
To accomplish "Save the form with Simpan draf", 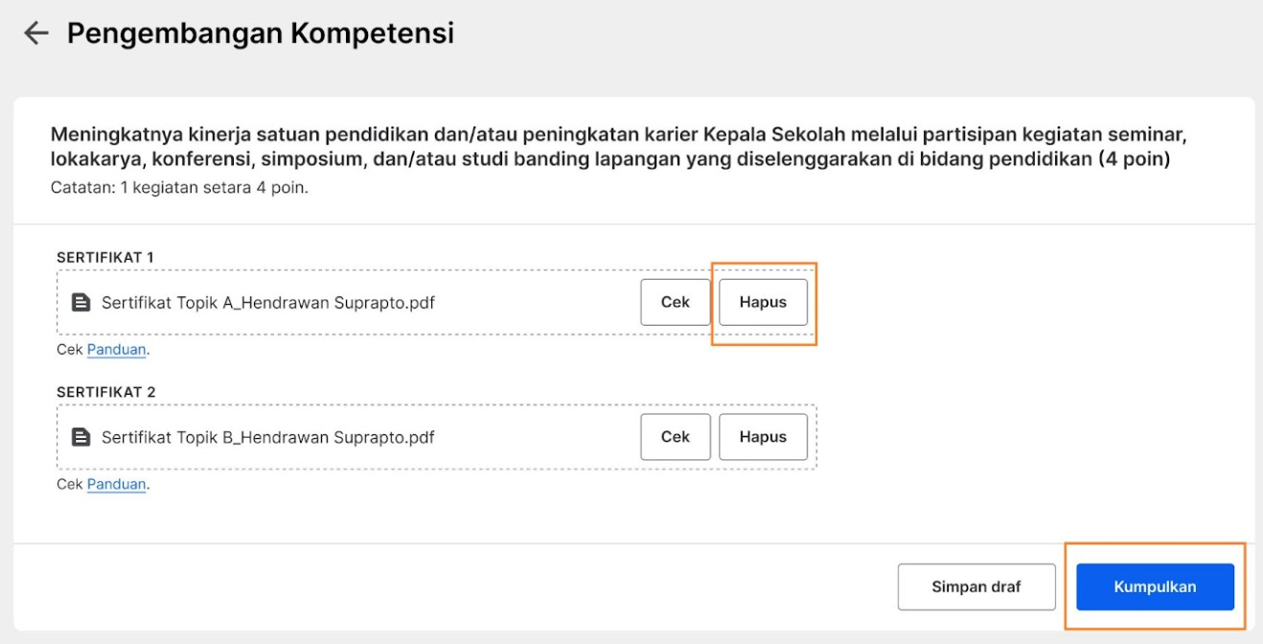I will [x=976, y=586].
